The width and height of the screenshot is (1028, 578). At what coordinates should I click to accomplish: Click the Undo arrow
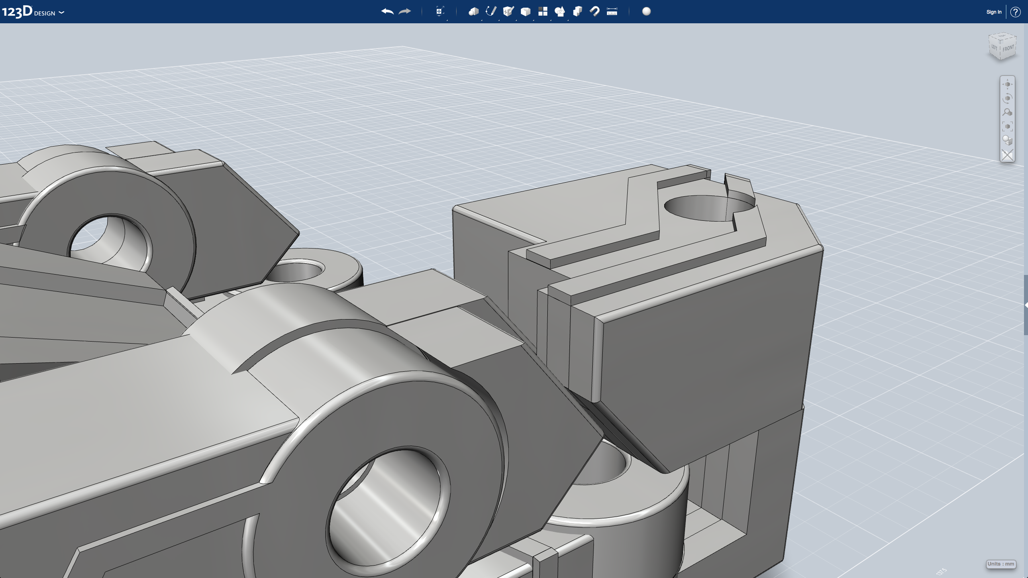pyautogui.click(x=387, y=12)
